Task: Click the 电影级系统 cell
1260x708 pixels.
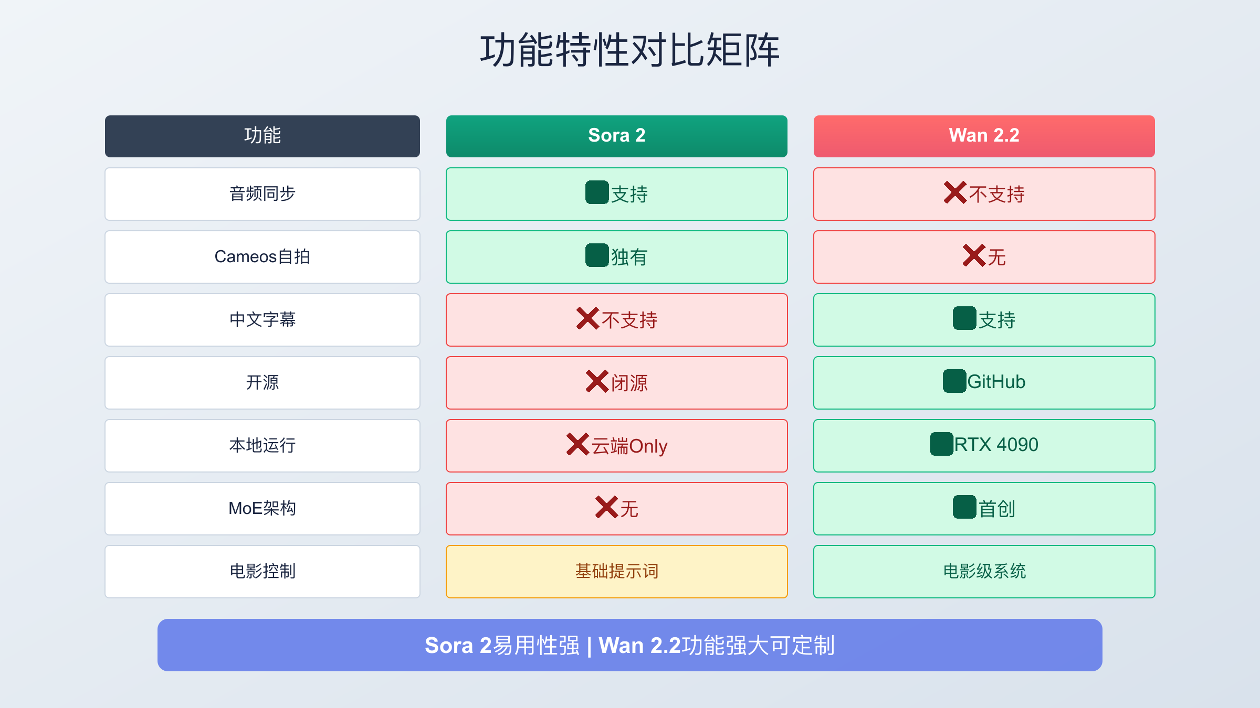Action: [x=984, y=572]
